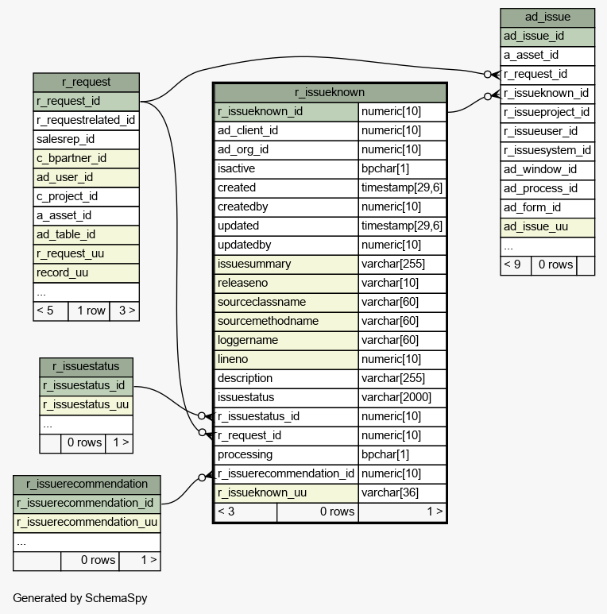The width and height of the screenshot is (607, 614).
Task: Click the '1 row' count in r_request
Action: 89,311
